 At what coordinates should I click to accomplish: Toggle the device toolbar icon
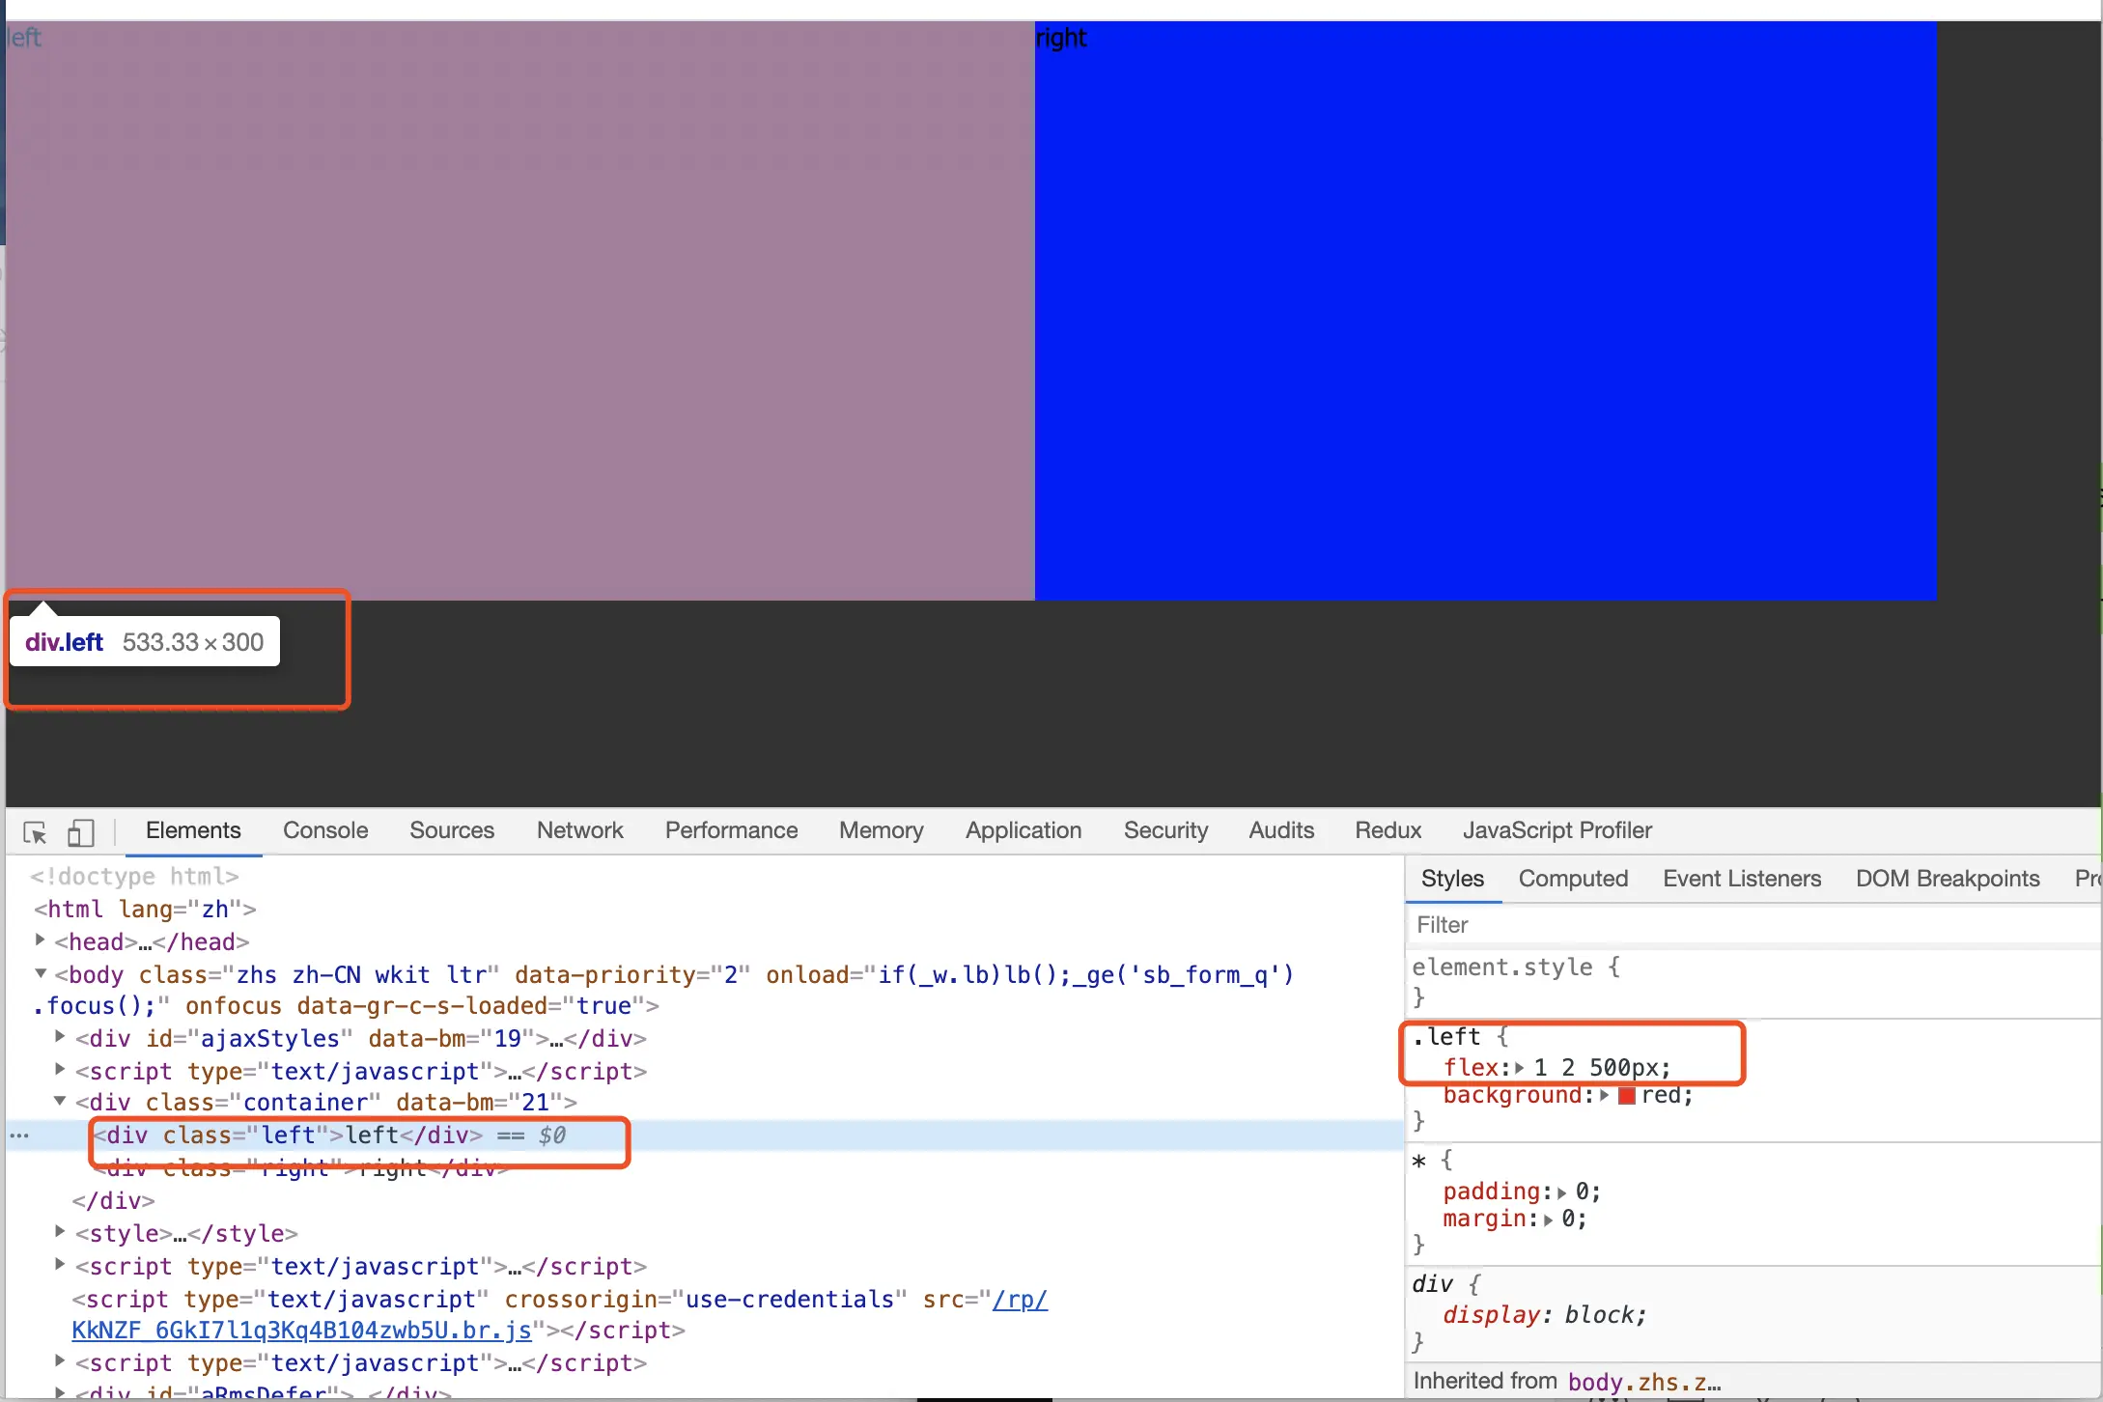tap(80, 832)
